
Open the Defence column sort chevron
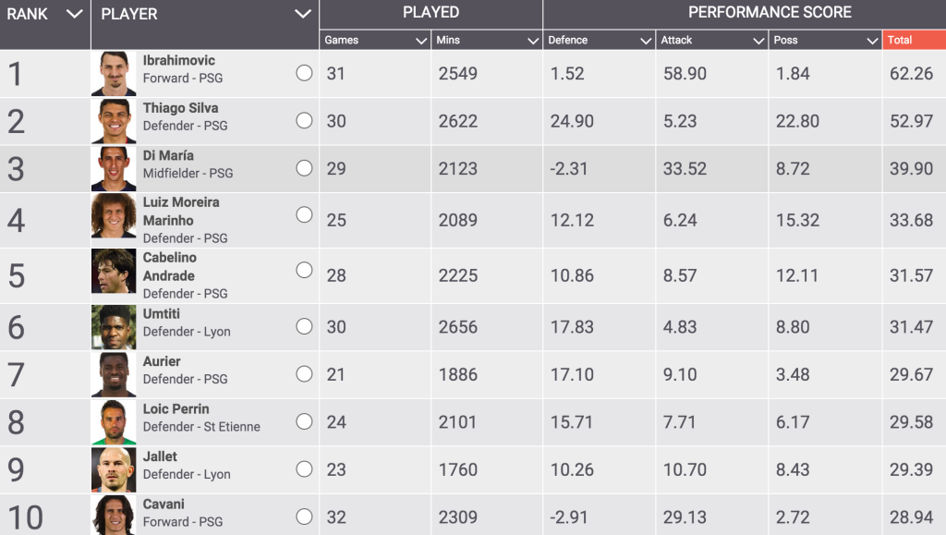(x=646, y=41)
